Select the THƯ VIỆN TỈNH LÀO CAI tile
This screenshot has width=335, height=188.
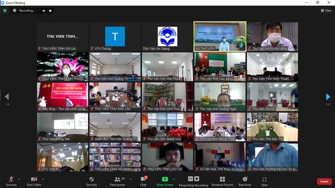(x=167, y=157)
